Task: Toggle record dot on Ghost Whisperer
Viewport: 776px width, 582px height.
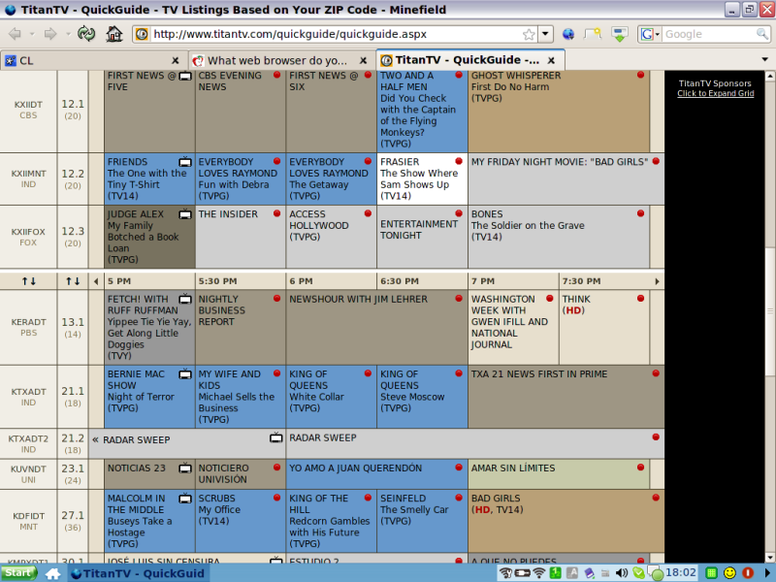Action: pos(641,76)
